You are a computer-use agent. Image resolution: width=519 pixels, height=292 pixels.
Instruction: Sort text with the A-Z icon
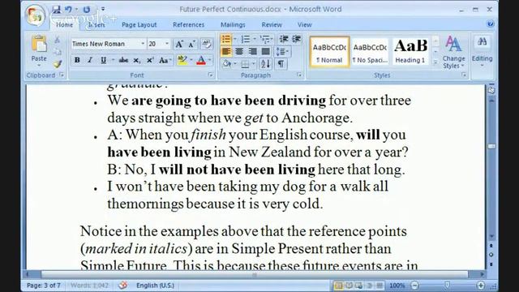click(265, 63)
